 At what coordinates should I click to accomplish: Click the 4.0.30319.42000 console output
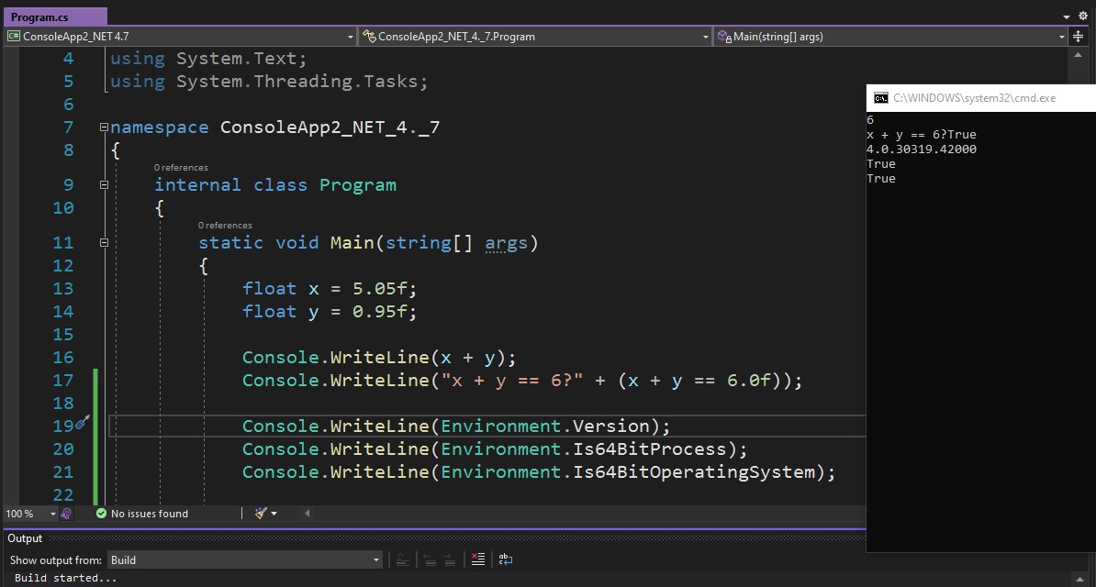click(922, 150)
